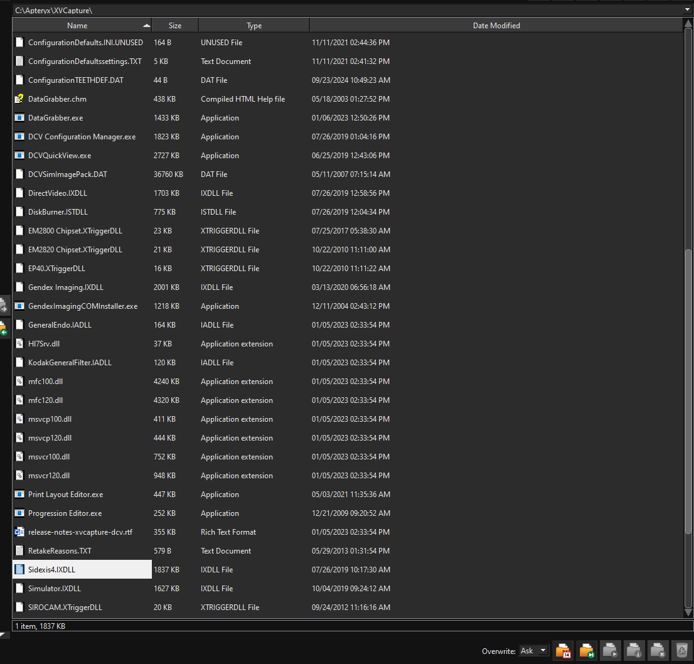Click the blank file icon beside Simulator.IXDLL

(19, 588)
